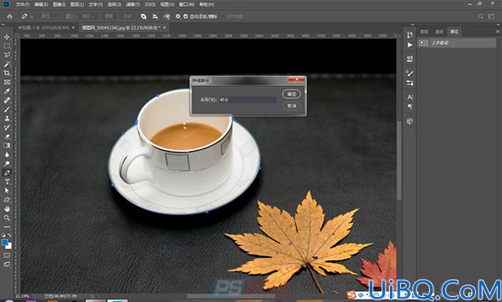Select the Dodge tool
The image size is (502, 302).
point(7,164)
